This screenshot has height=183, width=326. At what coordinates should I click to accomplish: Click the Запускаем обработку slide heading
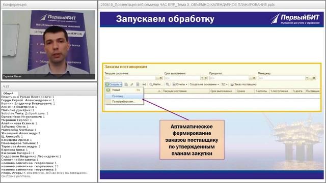pos(165,19)
